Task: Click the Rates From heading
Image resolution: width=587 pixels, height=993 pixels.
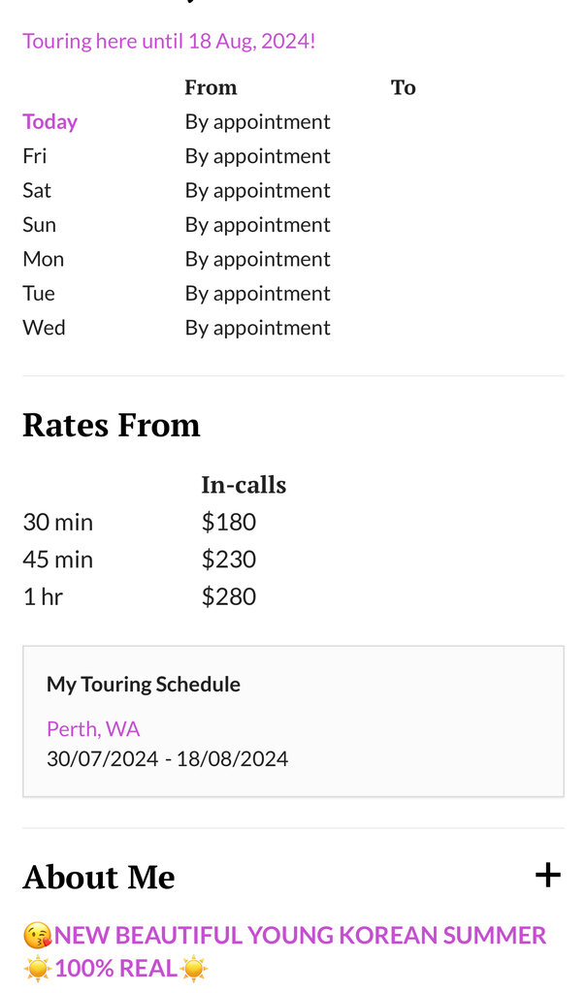Action: coord(111,425)
